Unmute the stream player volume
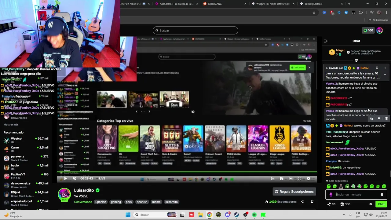The width and height of the screenshot is (391, 220). pyautogui.click(x=74, y=178)
